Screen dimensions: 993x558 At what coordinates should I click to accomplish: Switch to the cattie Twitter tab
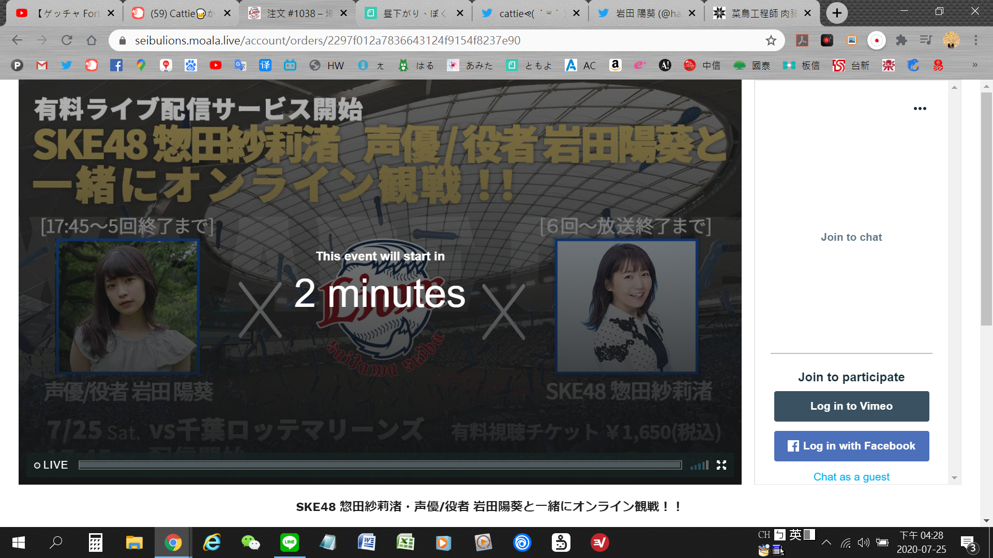click(x=530, y=13)
